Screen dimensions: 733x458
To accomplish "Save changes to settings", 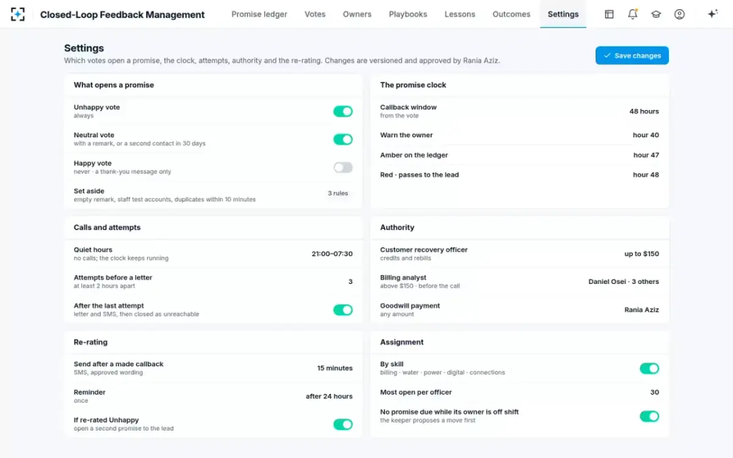I will pos(632,56).
